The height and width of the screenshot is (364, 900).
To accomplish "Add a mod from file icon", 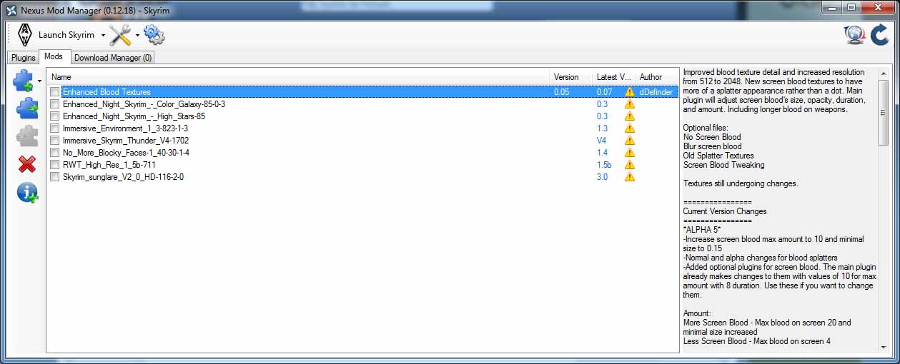I will pyautogui.click(x=23, y=81).
